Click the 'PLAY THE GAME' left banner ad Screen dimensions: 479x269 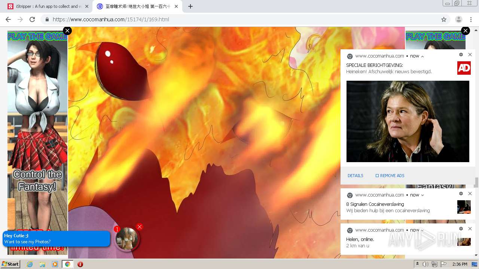pos(37,142)
